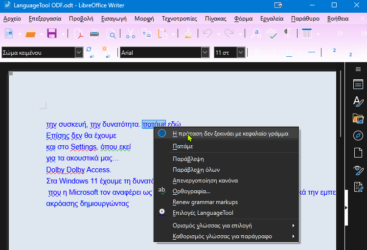Open the paragraph style dropdown Σώμα κειμένου
This screenshot has width=367, height=250.
(x=79, y=52)
